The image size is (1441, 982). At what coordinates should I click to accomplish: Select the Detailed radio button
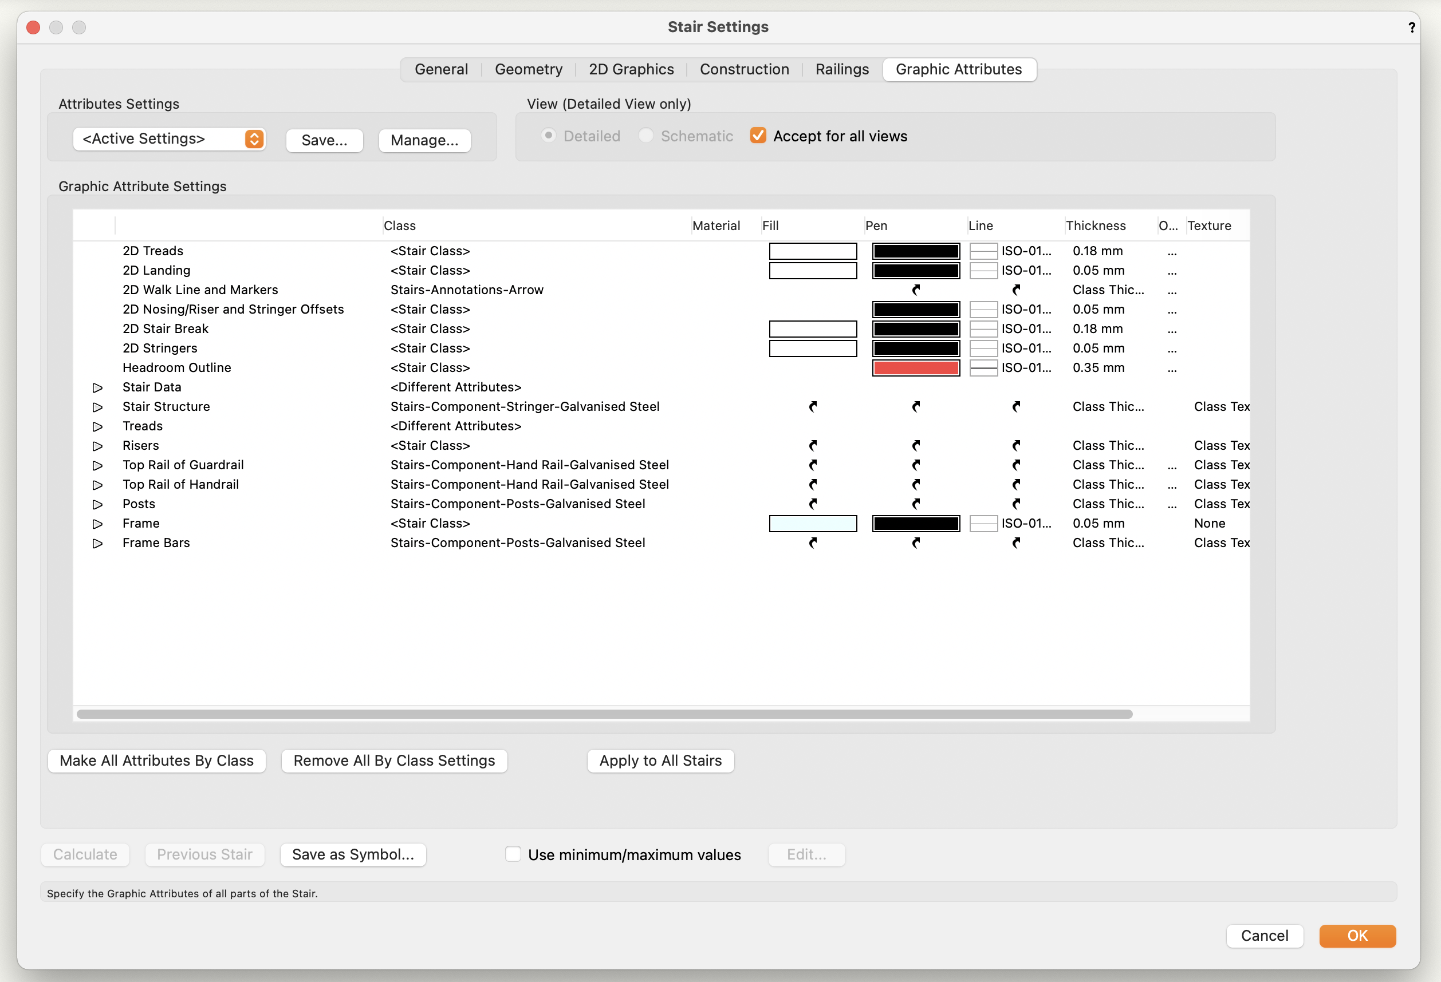click(x=548, y=136)
